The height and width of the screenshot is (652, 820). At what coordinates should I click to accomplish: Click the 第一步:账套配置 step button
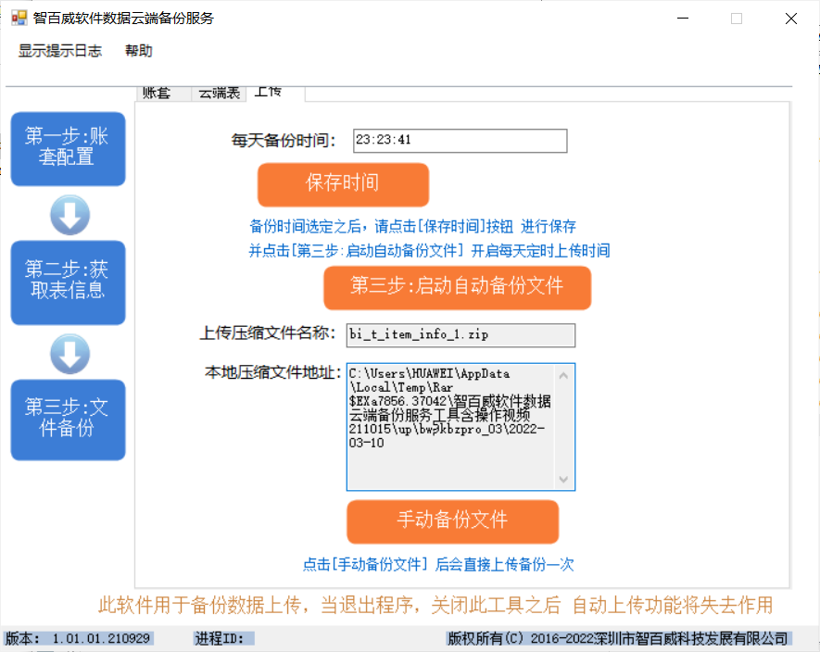tap(68, 148)
